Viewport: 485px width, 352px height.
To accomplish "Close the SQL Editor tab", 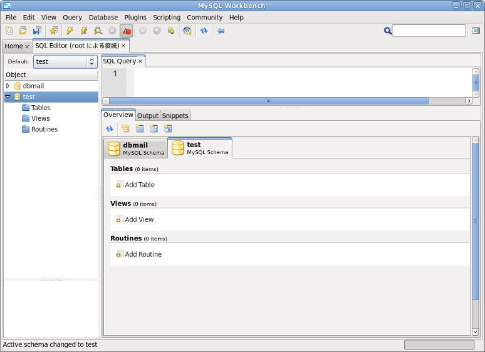I will [123, 46].
